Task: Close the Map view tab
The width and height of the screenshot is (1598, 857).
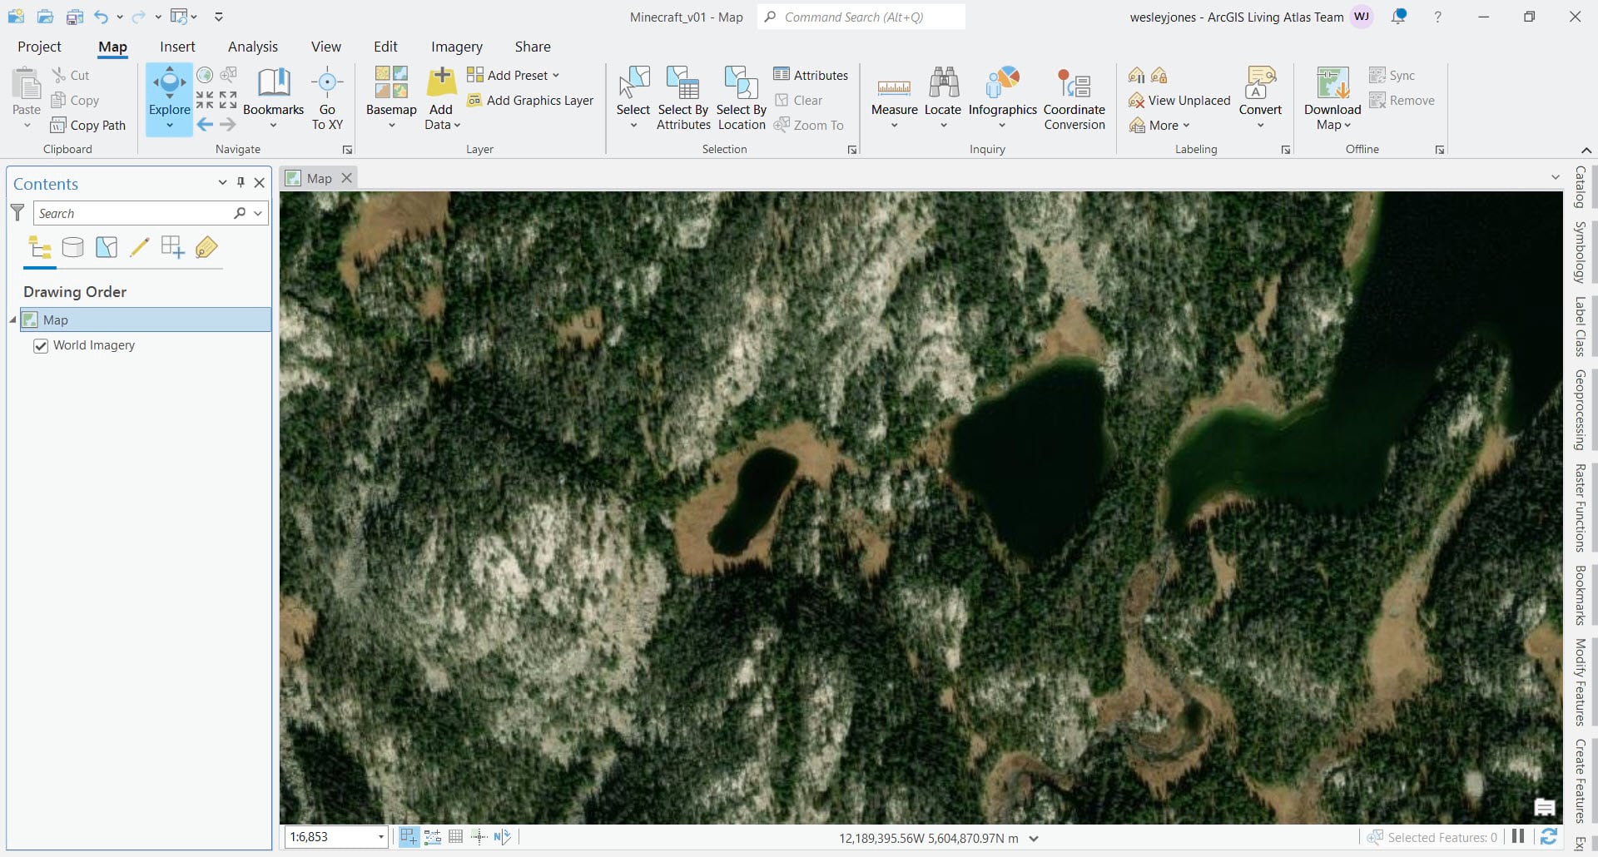Action: pyautogui.click(x=347, y=178)
